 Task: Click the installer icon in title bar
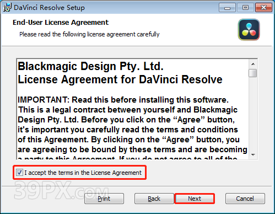click(7, 8)
